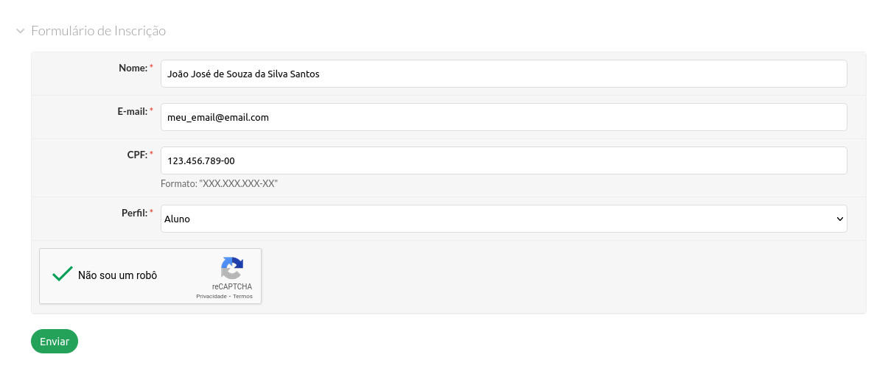Click the Formulário de Inscrição heading text
Image resolution: width=888 pixels, height=374 pixels.
click(x=98, y=31)
